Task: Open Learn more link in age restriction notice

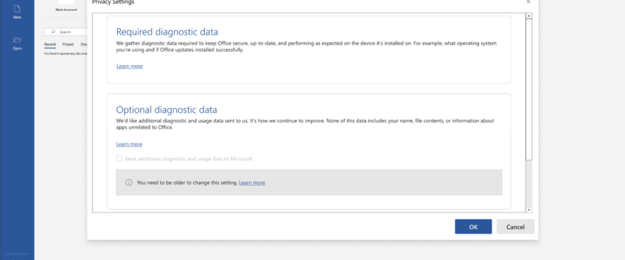Action: point(252,183)
